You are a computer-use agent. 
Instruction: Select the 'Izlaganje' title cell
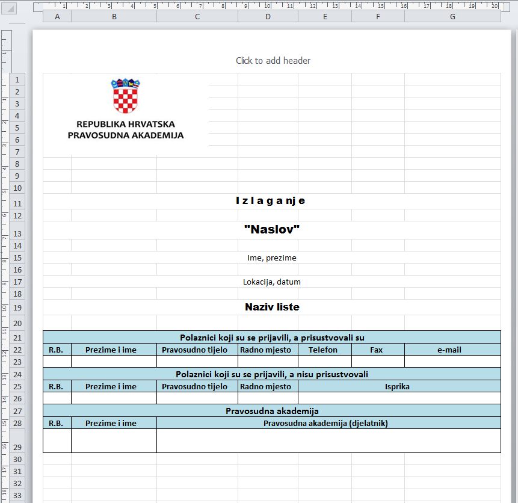pyautogui.click(x=271, y=201)
